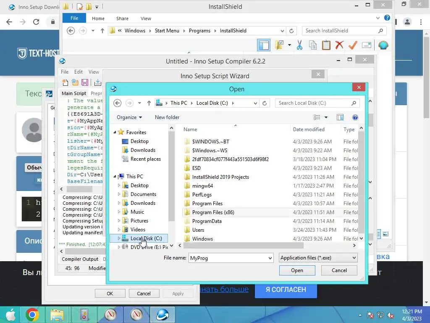430x323 pixels.
Task: Select the ProgramData folder
Action: coord(207,221)
